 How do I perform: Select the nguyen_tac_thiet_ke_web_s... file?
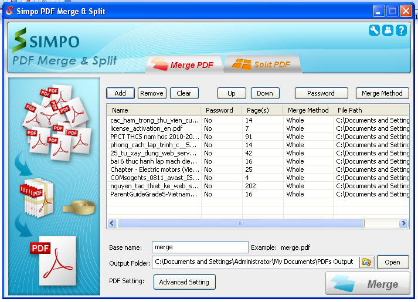point(258,186)
